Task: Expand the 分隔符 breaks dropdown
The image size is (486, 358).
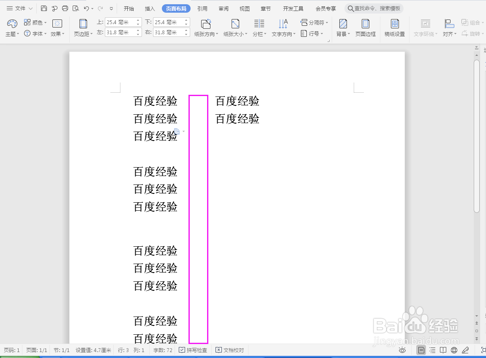Action: pos(314,22)
